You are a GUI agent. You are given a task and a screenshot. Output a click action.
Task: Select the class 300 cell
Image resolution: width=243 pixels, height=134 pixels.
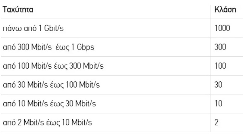coord(227,47)
